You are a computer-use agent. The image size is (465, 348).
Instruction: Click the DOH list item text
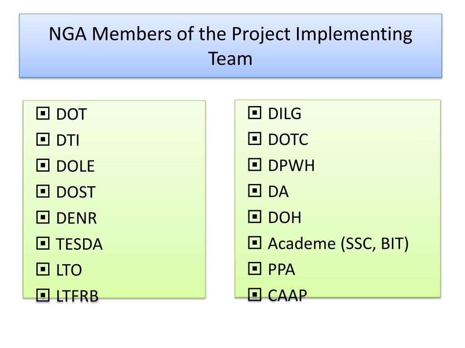pyautogui.click(x=285, y=218)
